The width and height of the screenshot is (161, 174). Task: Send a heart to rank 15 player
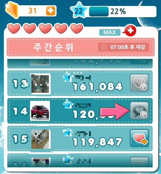139,138
